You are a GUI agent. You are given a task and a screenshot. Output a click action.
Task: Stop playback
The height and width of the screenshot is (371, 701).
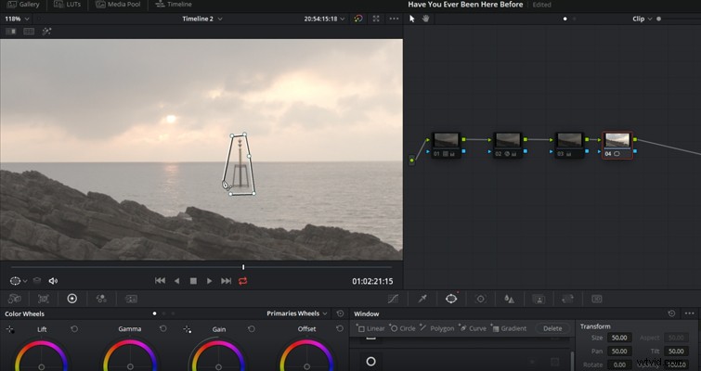[x=193, y=281]
